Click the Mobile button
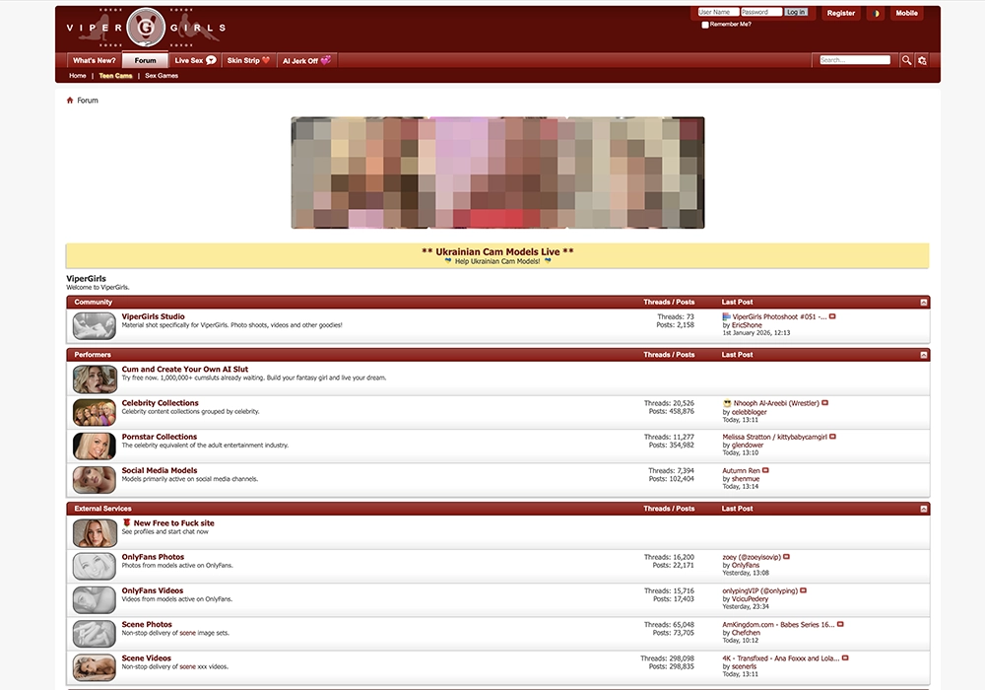The width and height of the screenshot is (985, 690). pos(905,13)
